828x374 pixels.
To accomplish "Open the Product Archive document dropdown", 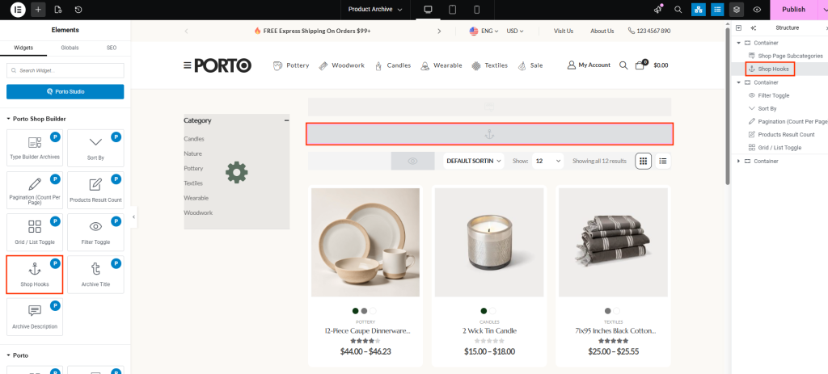I will (x=375, y=10).
